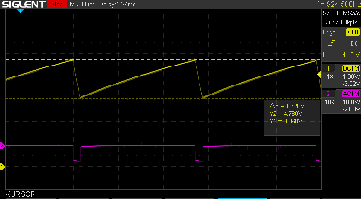Click the Y1 = 3.060V cursor reading
The width and height of the screenshot is (361, 199).
coord(286,121)
